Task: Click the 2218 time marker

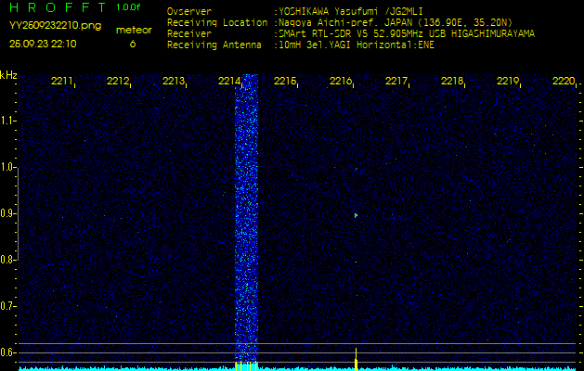Action: (x=452, y=81)
